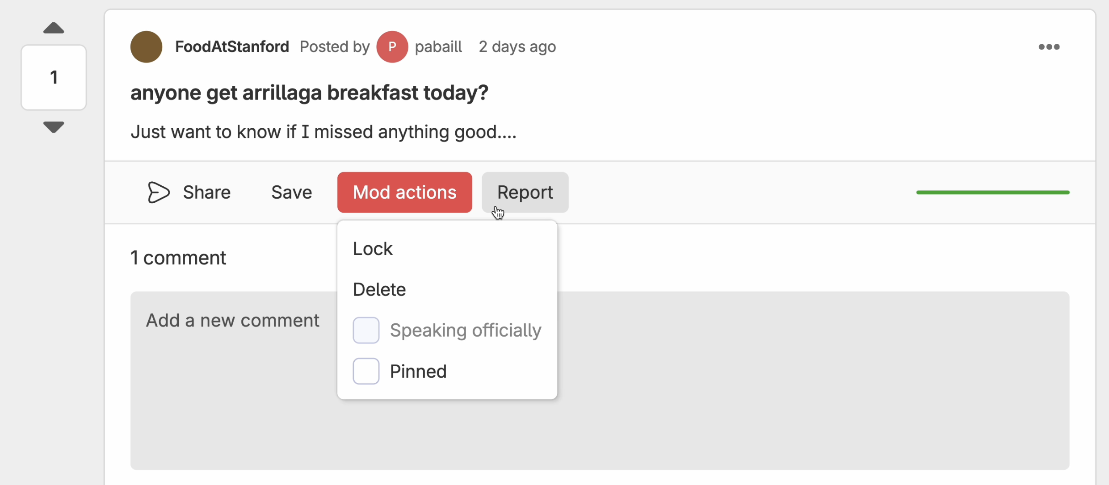This screenshot has width=1109, height=485.
Task: Select Delete from the mod menu
Action: (x=379, y=289)
